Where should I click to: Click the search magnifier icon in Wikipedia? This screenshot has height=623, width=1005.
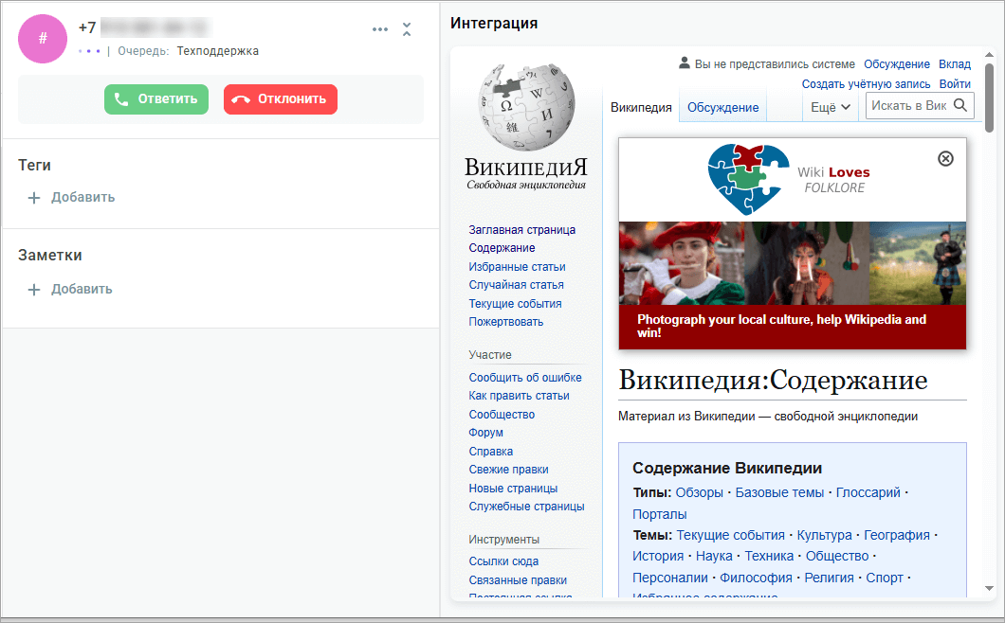(960, 106)
